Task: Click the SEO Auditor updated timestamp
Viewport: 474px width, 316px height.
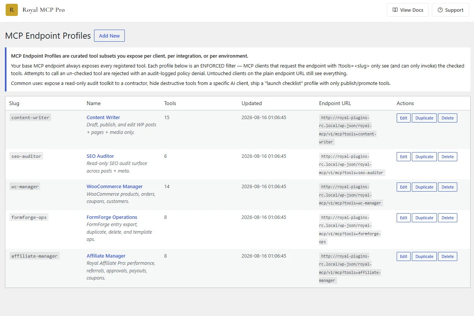Action: coord(264,156)
